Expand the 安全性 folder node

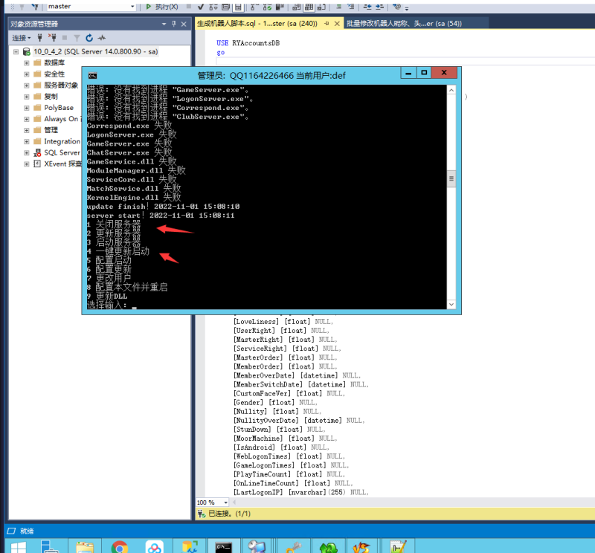(x=27, y=74)
